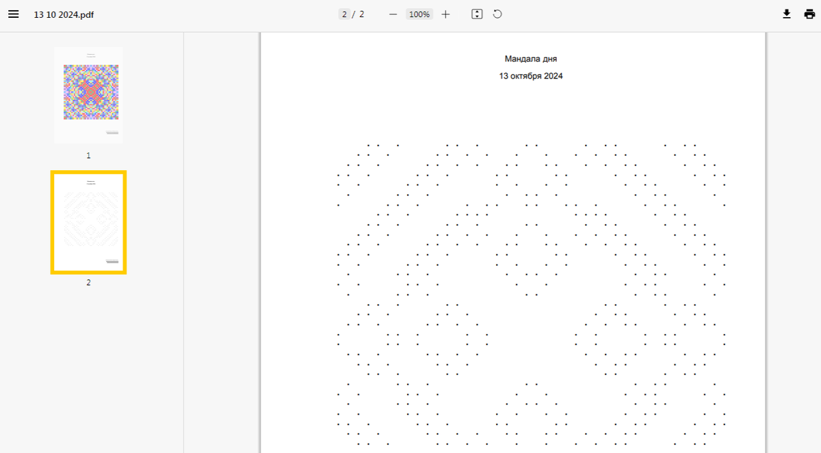Print the PDF document
This screenshot has height=453, width=821.
(x=809, y=14)
